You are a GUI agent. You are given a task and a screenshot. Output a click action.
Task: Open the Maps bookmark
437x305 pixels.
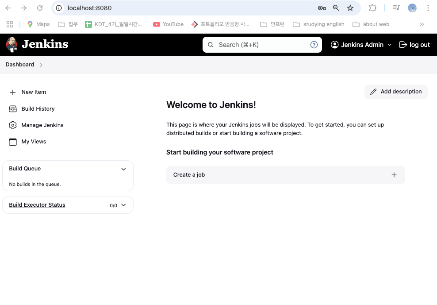[38, 24]
